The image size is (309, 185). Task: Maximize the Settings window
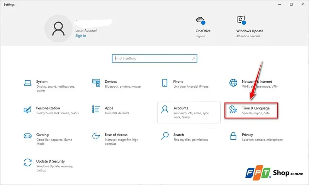click(x=291, y=4)
